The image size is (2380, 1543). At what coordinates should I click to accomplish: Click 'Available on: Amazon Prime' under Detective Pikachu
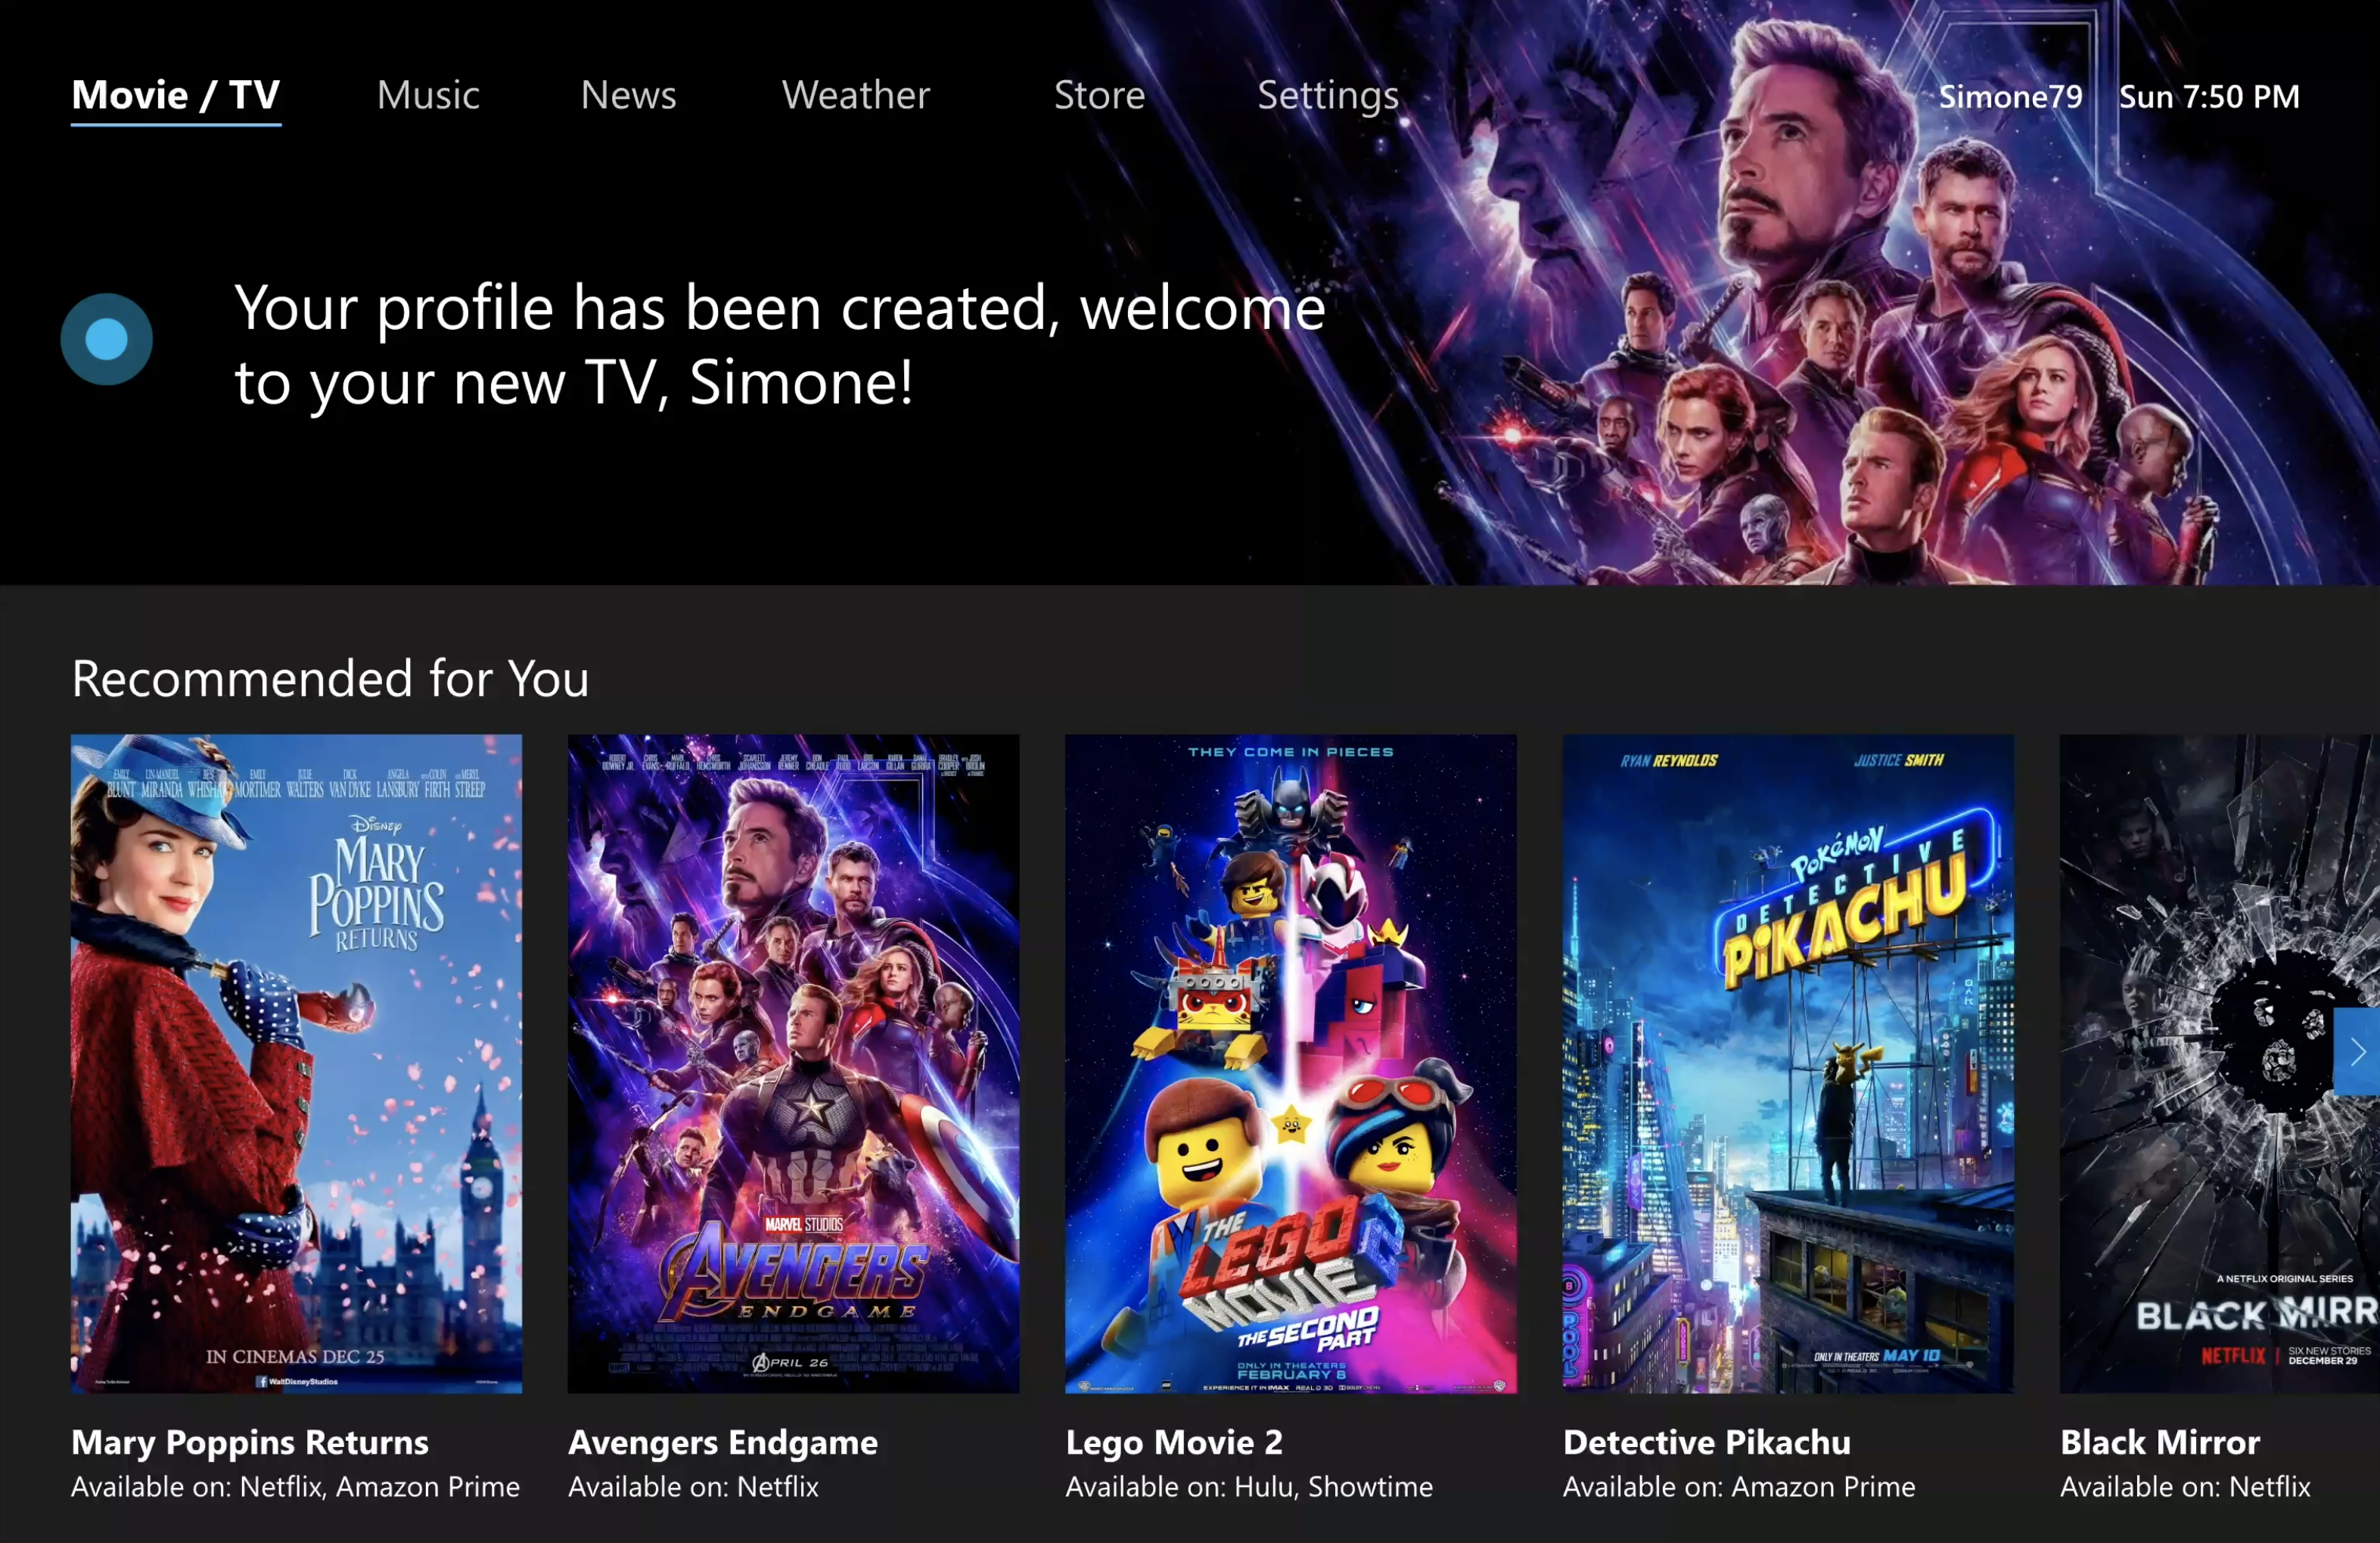1739,1487
